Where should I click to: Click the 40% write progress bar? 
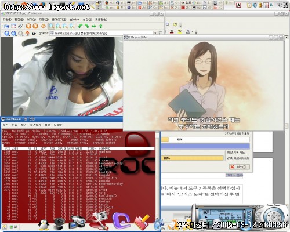click(x=205, y=139)
